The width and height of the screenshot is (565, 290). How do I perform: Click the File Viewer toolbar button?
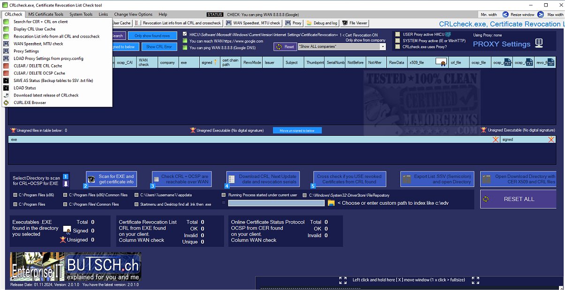pyautogui.click(x=355, y=23)
